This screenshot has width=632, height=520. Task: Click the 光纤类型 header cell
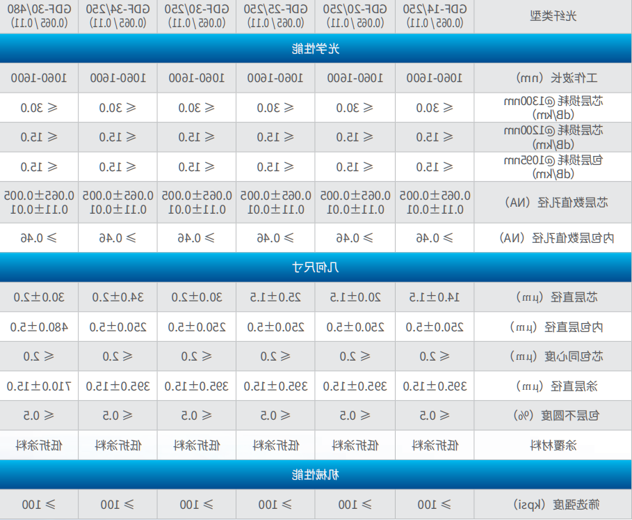553,17
